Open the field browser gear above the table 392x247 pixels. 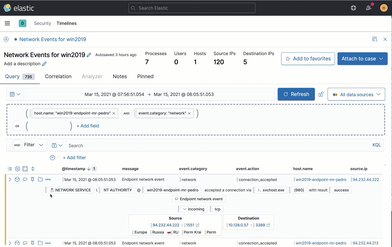coord(17,169)
